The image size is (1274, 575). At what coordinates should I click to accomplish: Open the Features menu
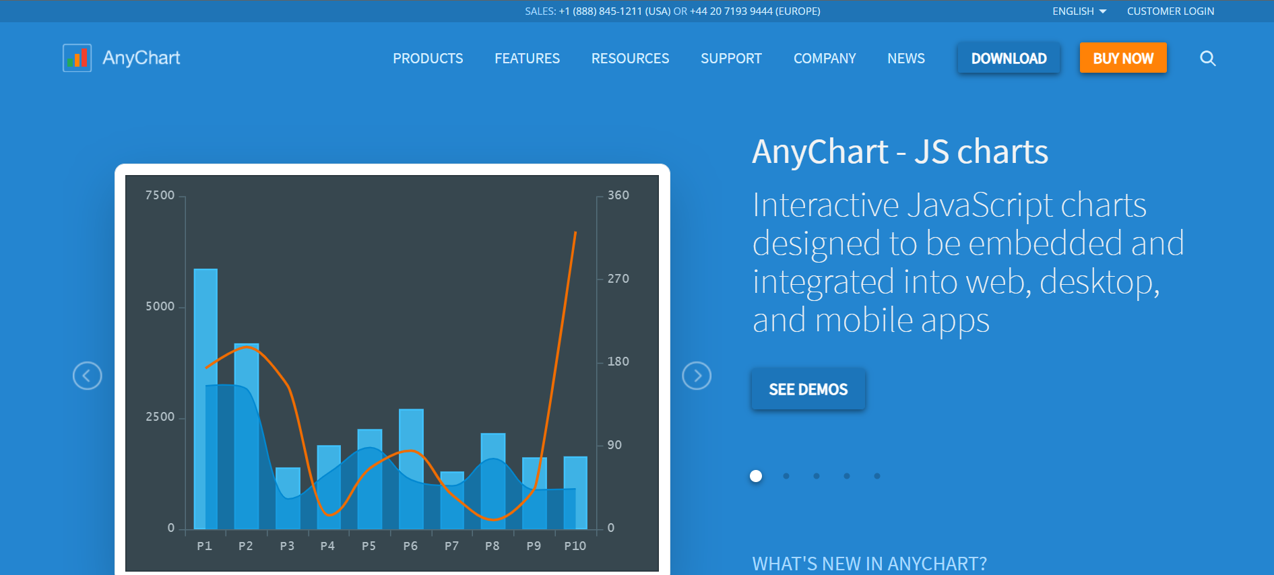coord(527,59)
